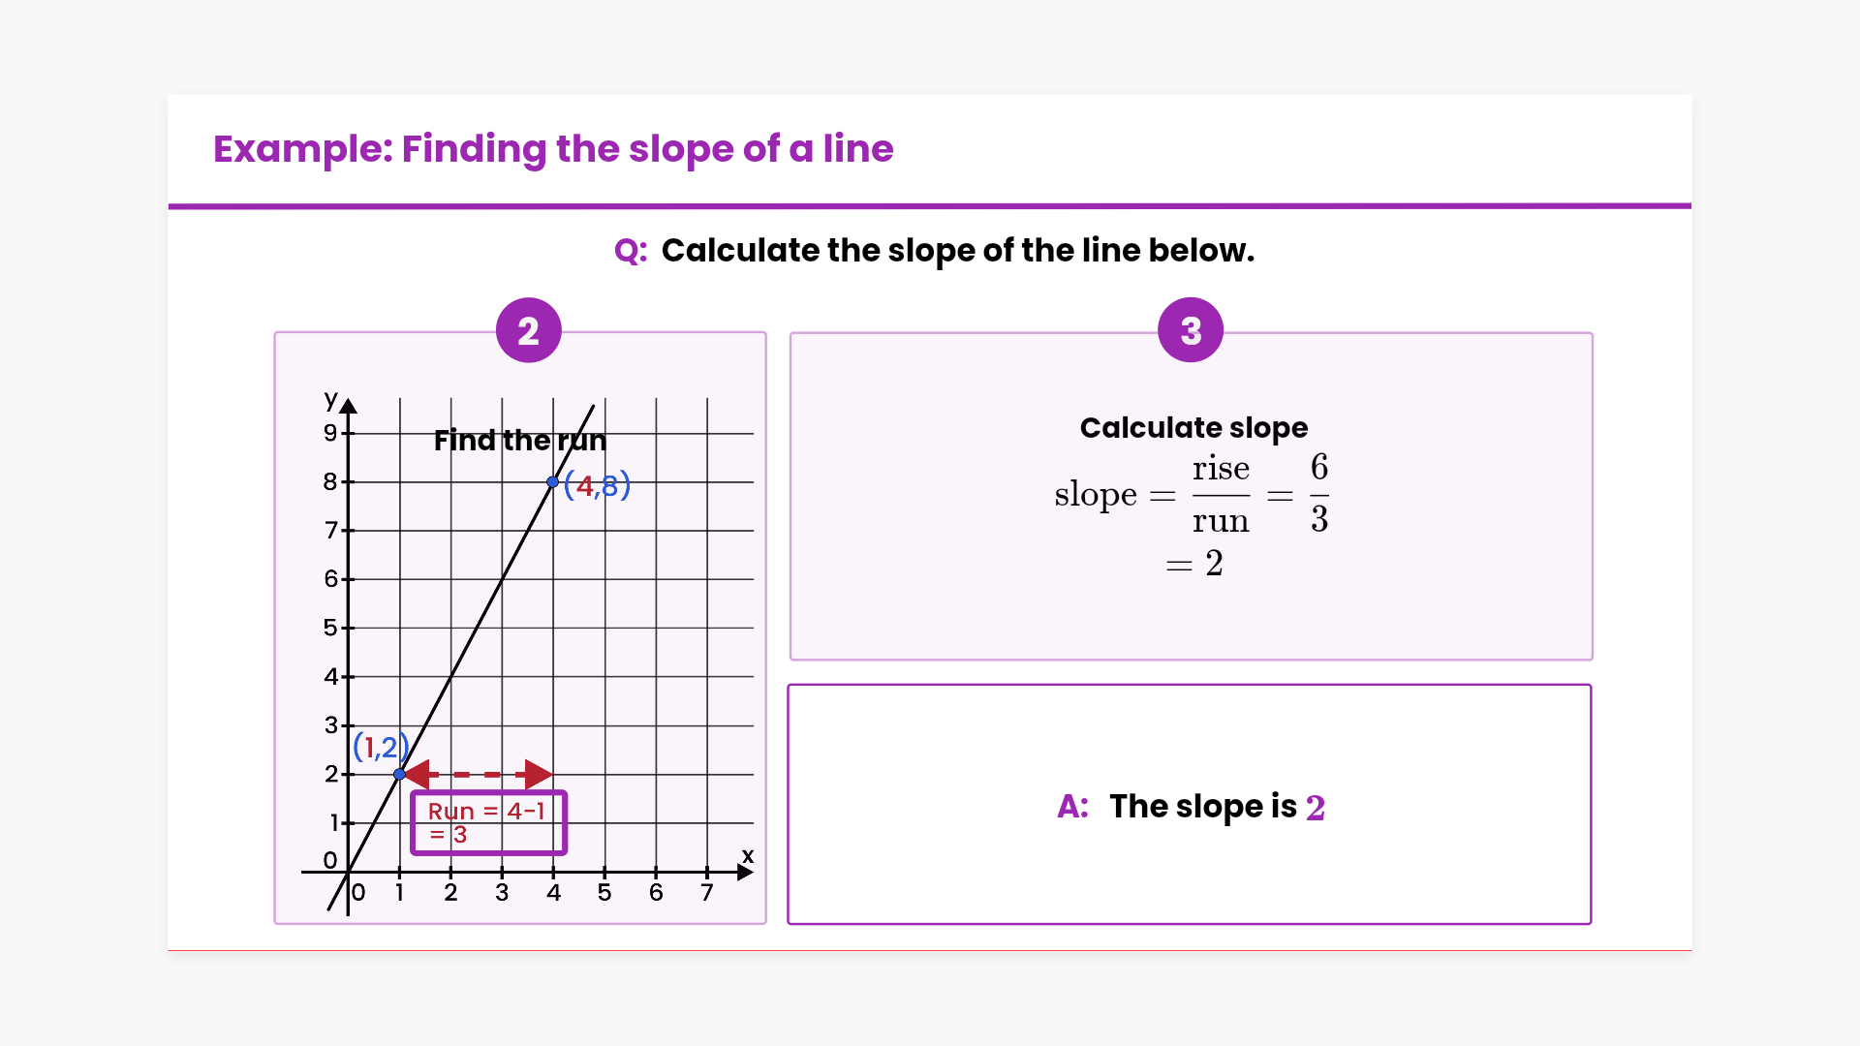Click the question text 'Calculate the slope of the line below'
Screen dimensions: 1860x1046
coord(957,251)
